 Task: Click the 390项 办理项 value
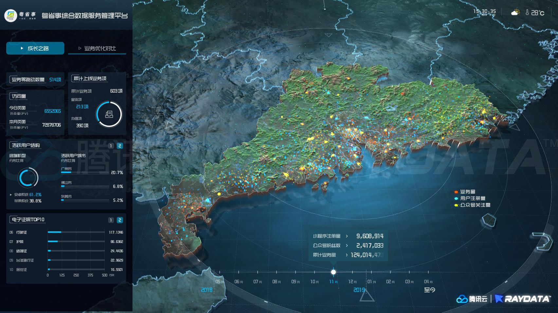pos(82,126)
